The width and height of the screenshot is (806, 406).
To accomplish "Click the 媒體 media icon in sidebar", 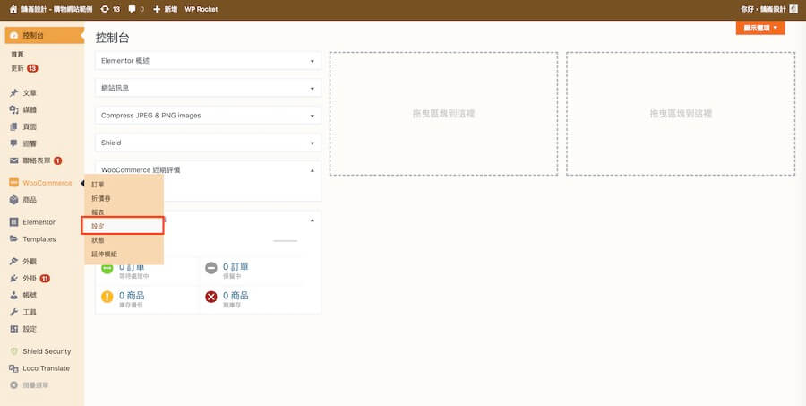I will 13,109.
